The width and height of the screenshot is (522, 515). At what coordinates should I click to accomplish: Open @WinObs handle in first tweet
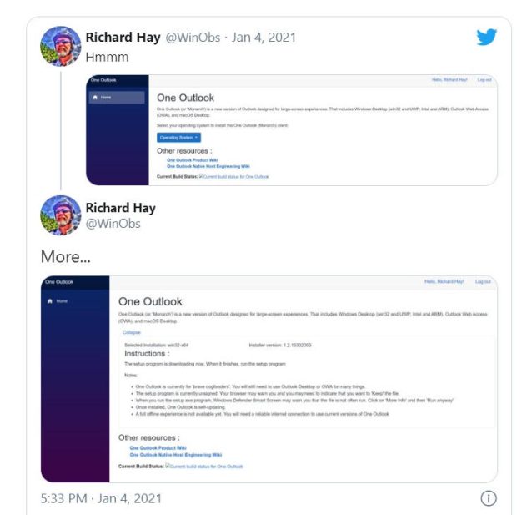coord(193,38)
